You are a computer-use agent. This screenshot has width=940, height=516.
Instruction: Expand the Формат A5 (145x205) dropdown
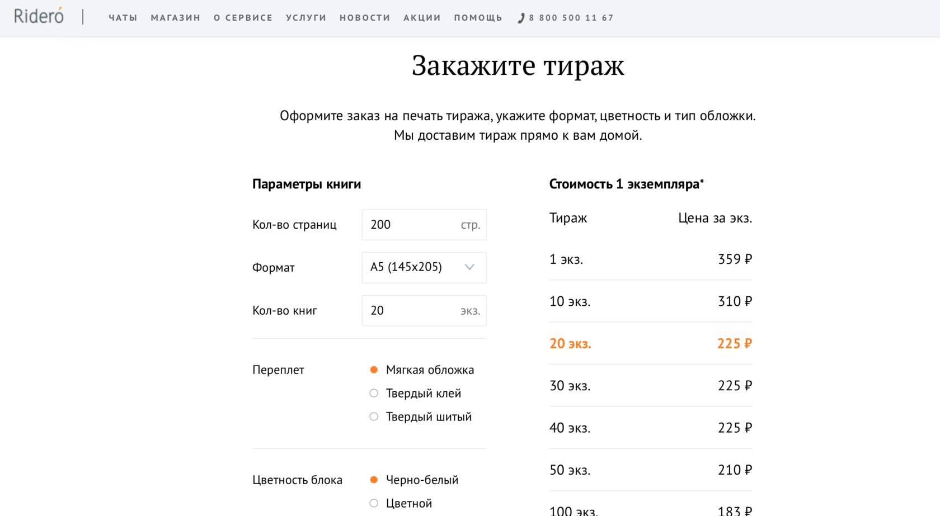[x=424, y=267]
